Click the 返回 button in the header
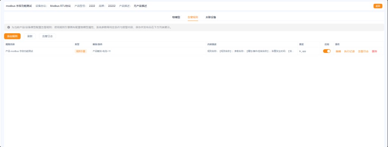This screenshot has height=147, width=388. click(x=378, y=6)
